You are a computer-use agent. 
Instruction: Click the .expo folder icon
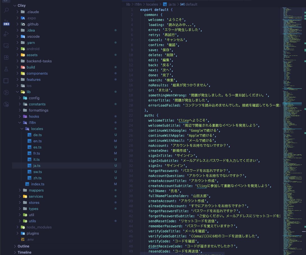[23, 18]
